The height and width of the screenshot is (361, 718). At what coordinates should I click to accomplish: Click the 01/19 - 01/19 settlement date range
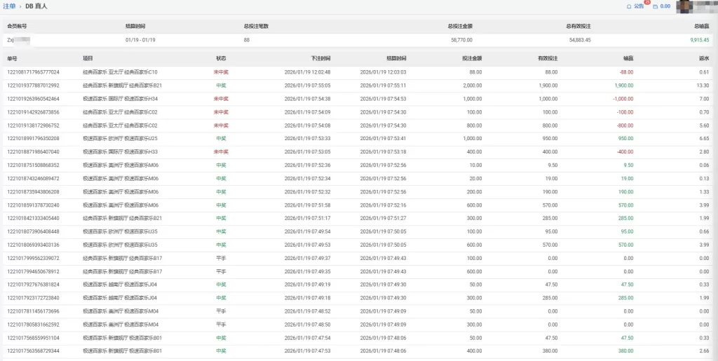click(x=141, y=40)
